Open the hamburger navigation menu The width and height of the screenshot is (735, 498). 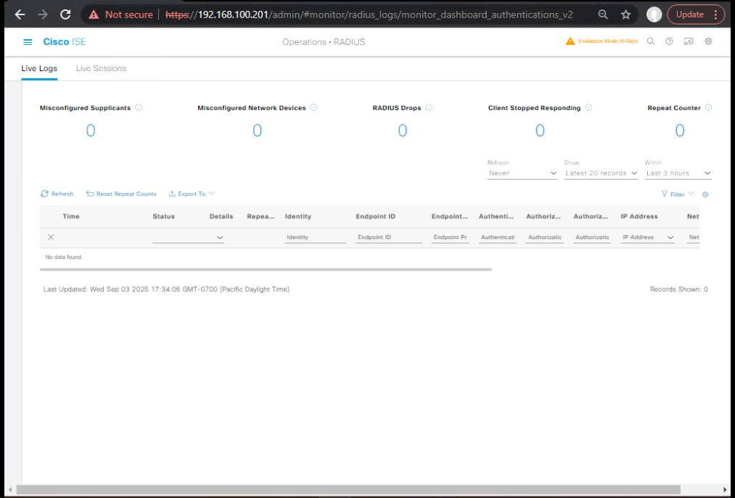28,42
